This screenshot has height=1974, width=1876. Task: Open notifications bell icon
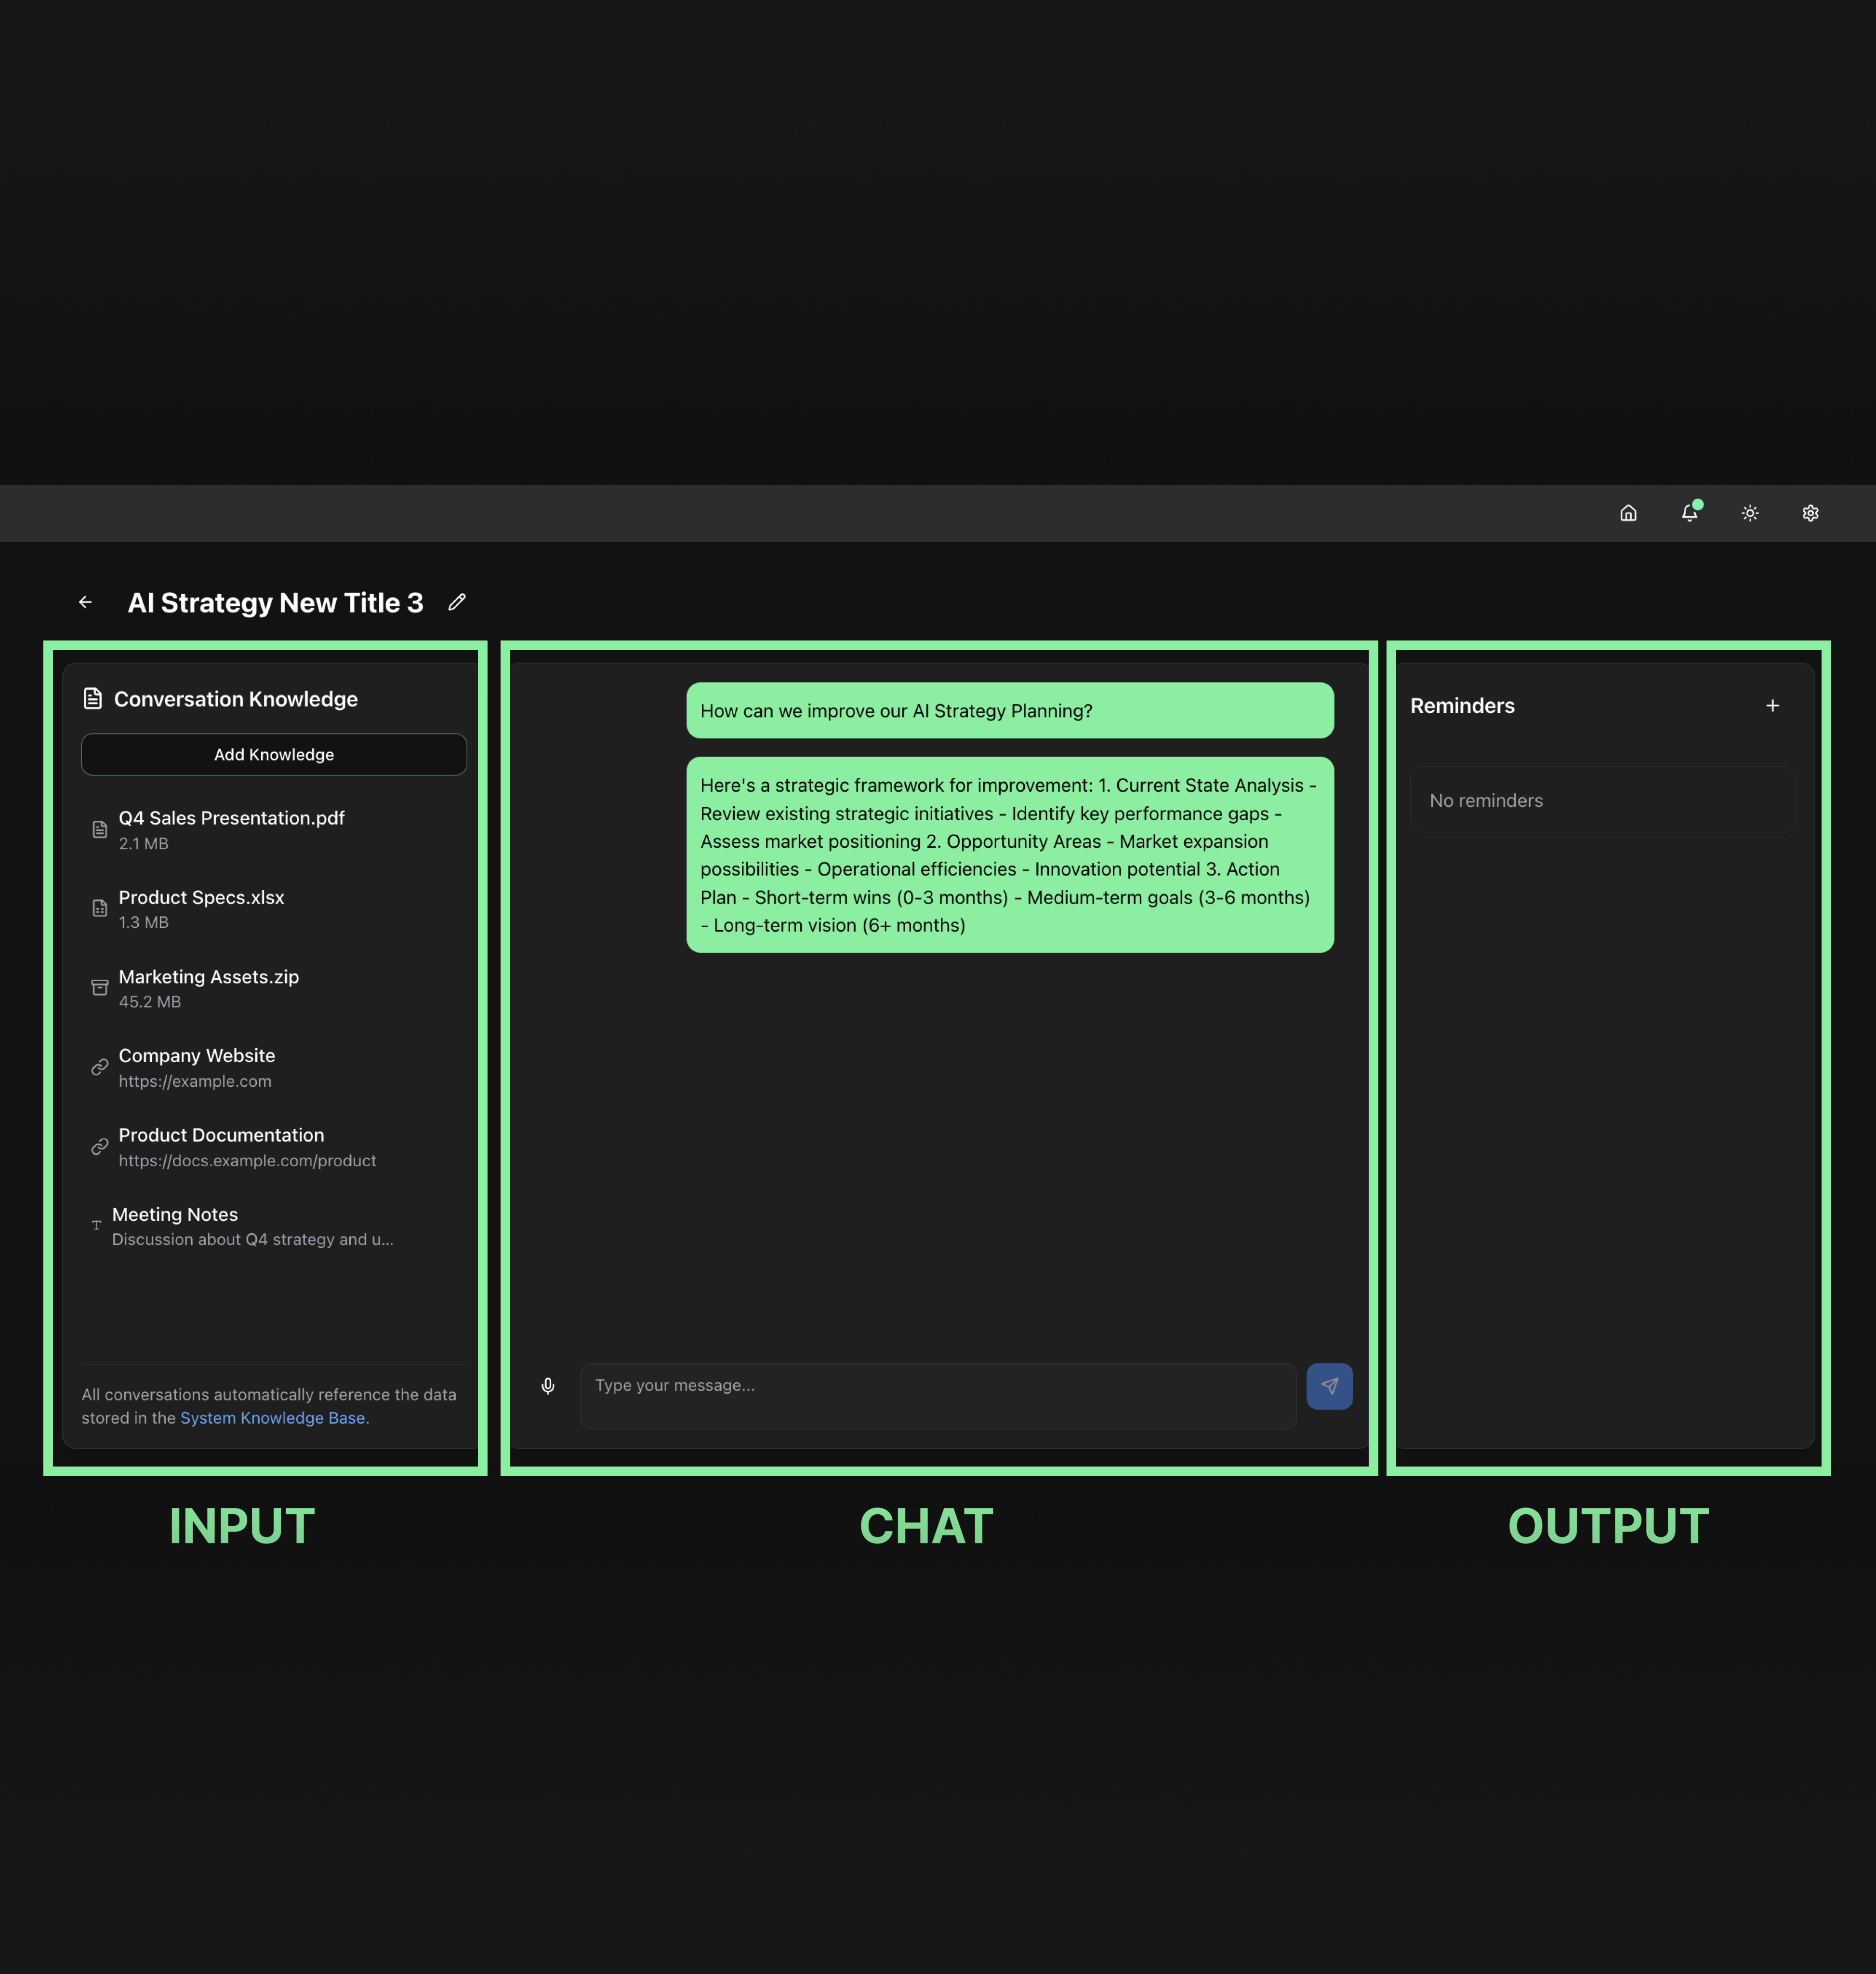(1689, 513)
